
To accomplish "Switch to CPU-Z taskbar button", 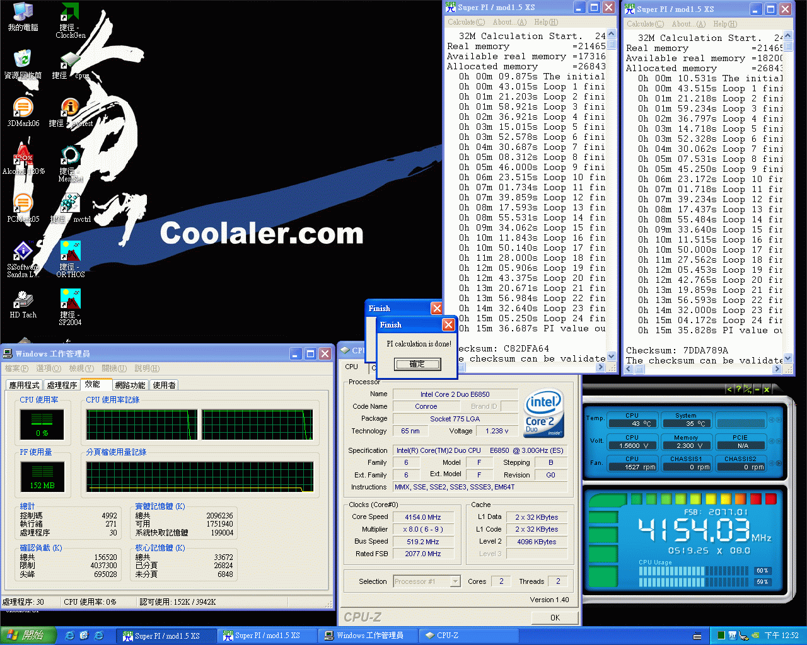I will pos(468,636).
